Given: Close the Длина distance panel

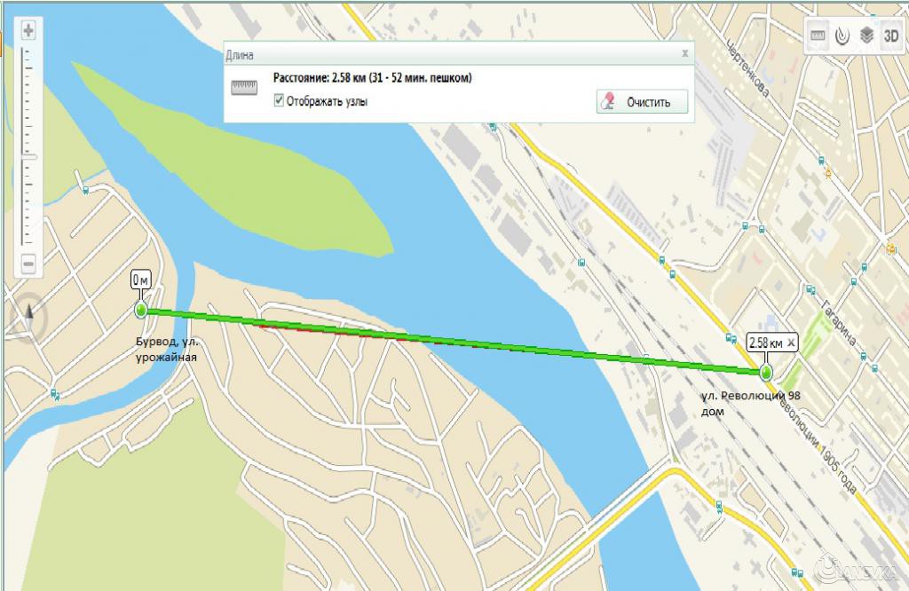Looking at the screenshot, I should [684, 53].
